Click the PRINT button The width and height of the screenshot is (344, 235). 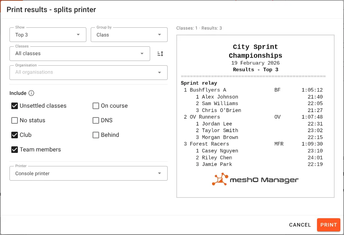tap(328, 225)
